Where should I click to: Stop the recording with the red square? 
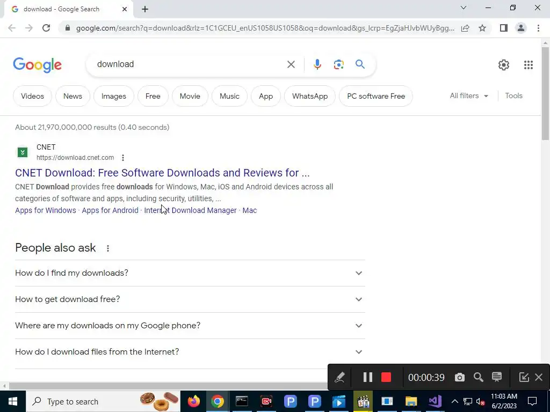[386, 377]
